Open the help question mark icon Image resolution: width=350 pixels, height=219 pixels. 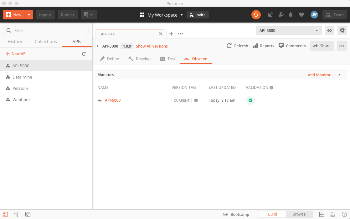[x=344, y=214]
